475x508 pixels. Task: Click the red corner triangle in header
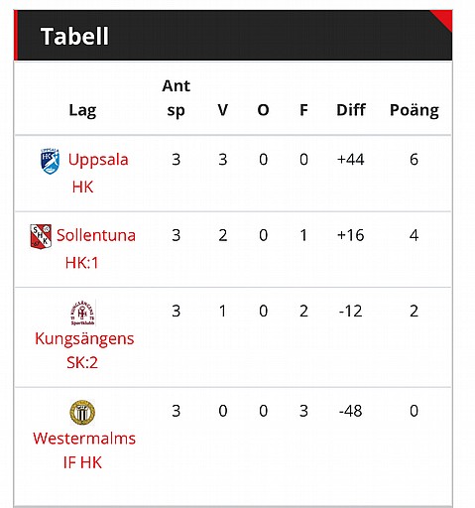tap(444, 18)
